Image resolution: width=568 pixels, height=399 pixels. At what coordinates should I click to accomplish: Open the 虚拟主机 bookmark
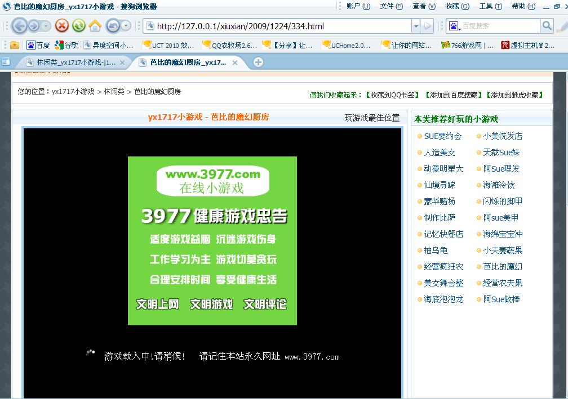(528, 45)
